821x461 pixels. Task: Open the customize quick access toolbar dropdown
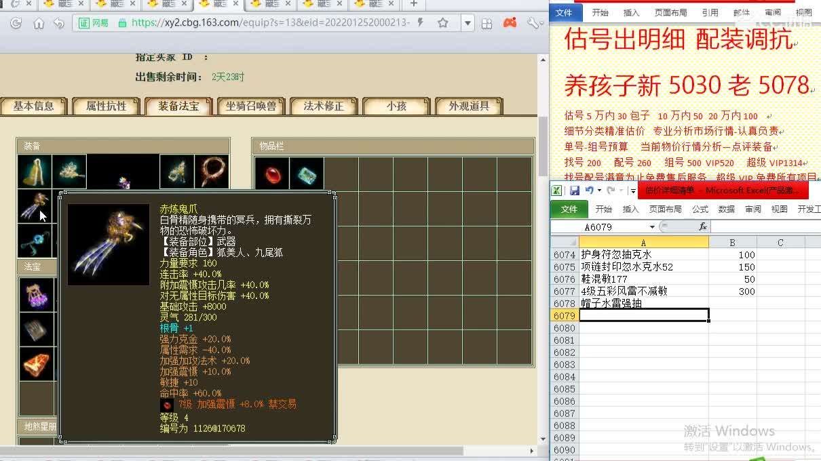tap(633, 191)
